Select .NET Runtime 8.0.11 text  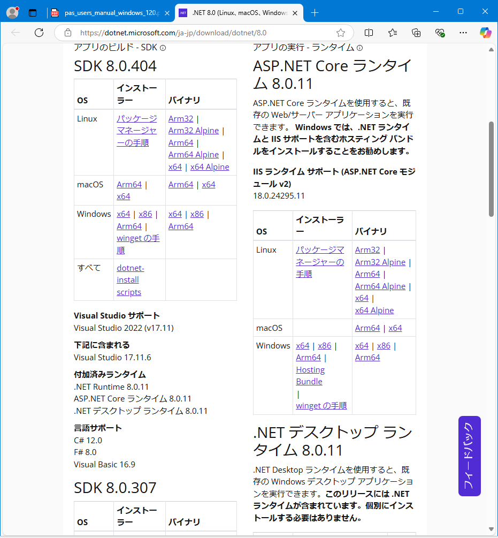coord(111,387)
